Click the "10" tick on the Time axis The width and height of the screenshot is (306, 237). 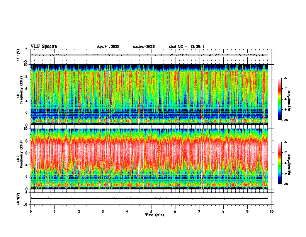(x=272, y=211)
